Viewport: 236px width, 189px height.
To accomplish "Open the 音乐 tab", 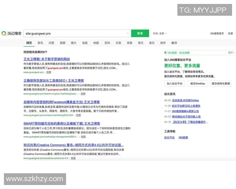I will coord(152,43).
